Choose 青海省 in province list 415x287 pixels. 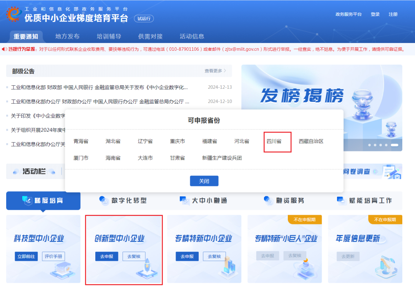[81, 141]
